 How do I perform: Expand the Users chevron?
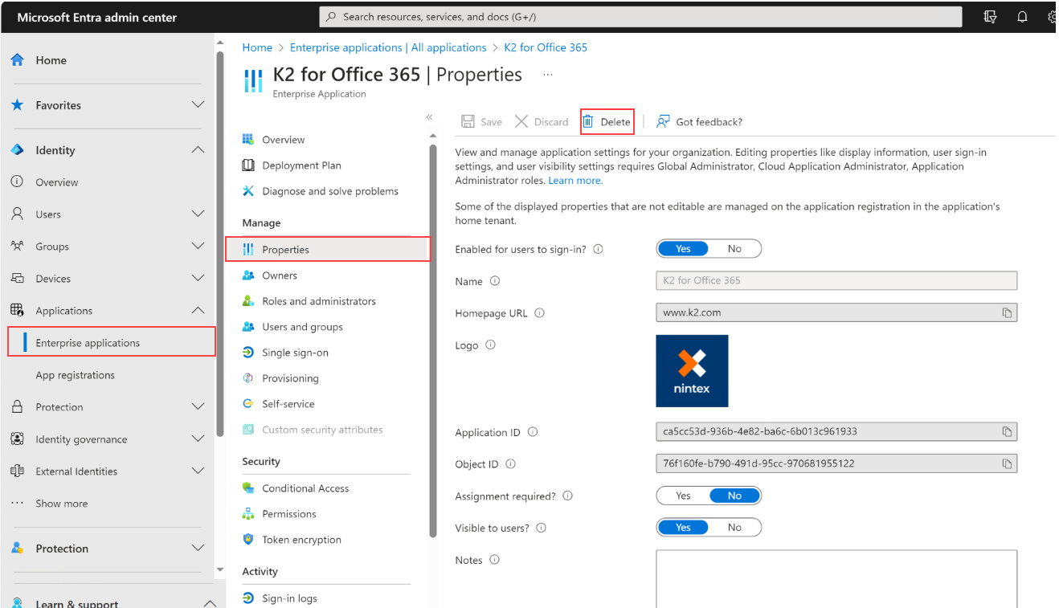198,214
